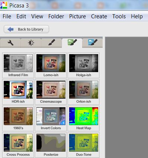Open the Edit menu
The width and height of the screenshot is (148, 158).
tap(21, 16)
